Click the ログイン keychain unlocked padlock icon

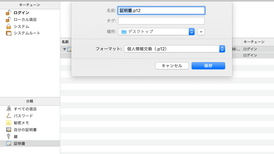(8, 13)
